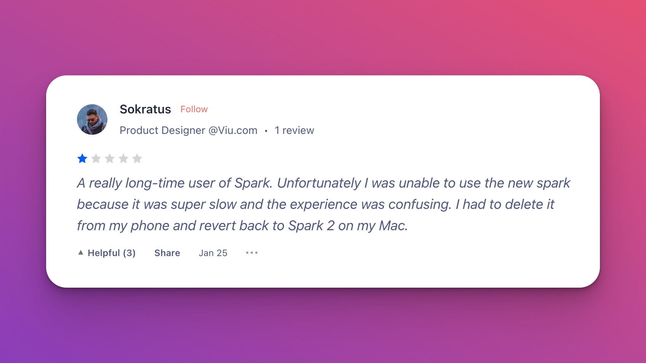Click the Helpful count of 3
The width and height of the screenshot is (646, 363).
click(x=130, y=253)
